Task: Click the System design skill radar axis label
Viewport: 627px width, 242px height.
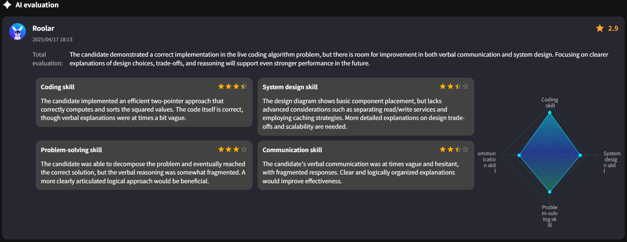Action: 612,162
